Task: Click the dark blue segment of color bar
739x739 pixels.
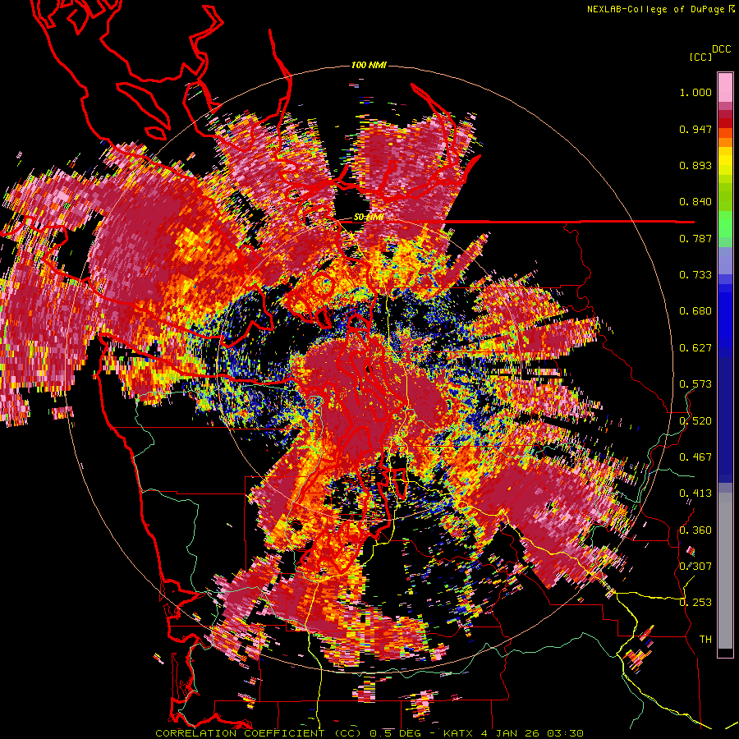Action: pyautogui.click(x=725, y=420)
